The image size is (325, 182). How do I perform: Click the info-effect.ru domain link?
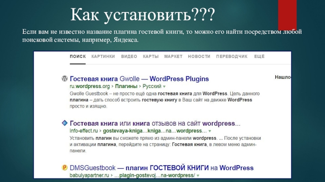point(84,131)
